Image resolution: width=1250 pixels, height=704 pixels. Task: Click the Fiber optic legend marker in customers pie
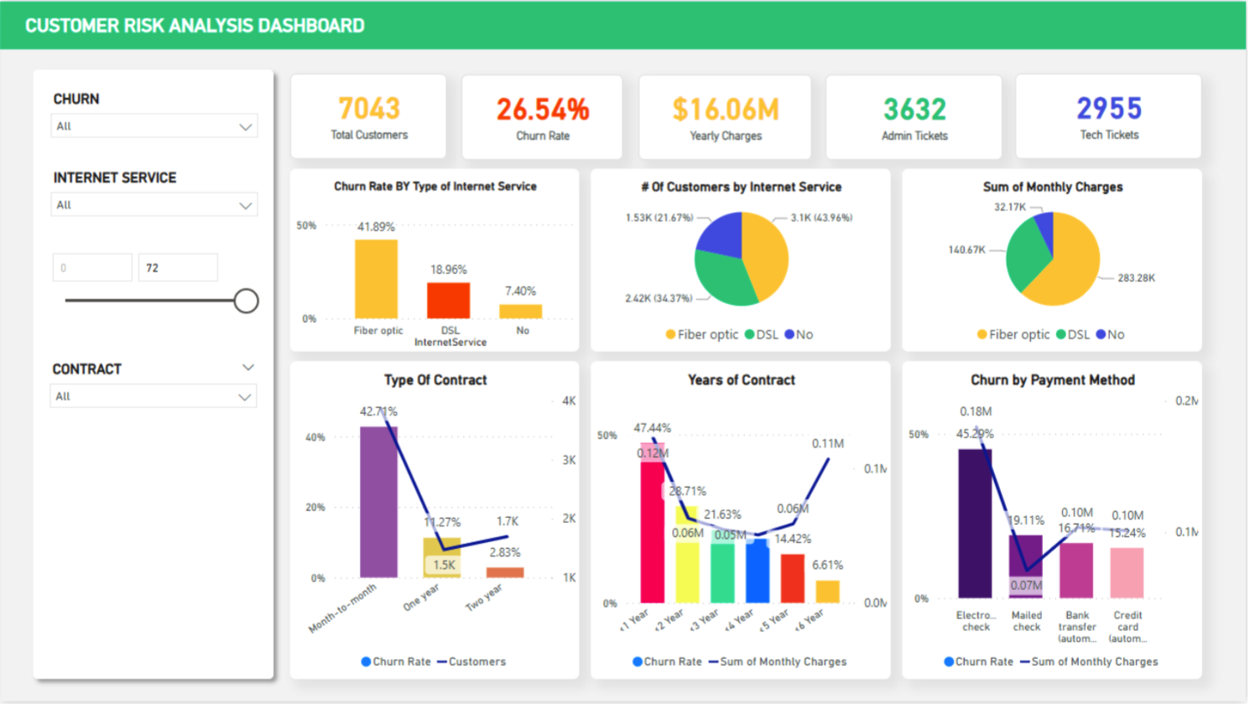670,335
